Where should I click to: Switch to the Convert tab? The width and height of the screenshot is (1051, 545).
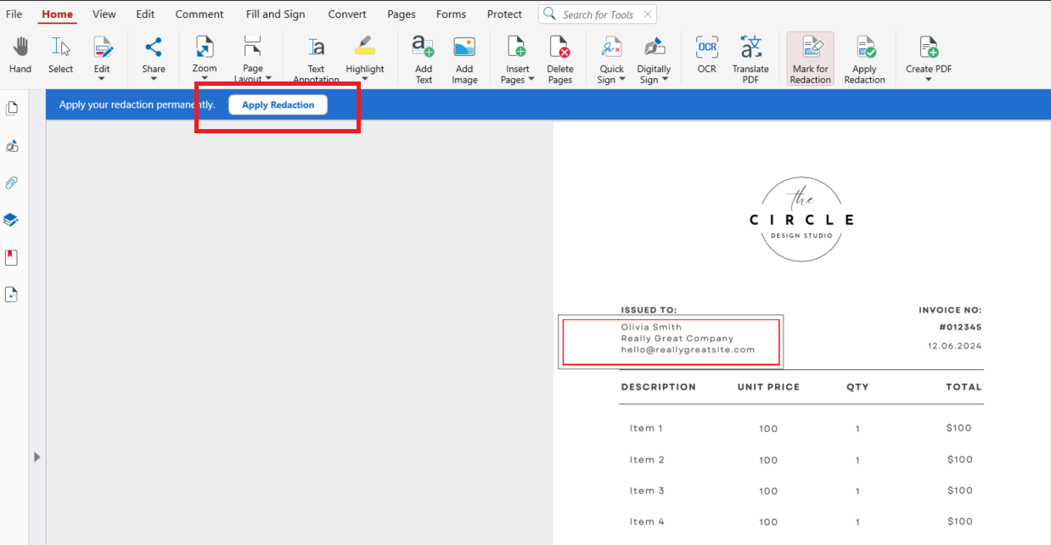pyautogui.click(x=347, y=14)
